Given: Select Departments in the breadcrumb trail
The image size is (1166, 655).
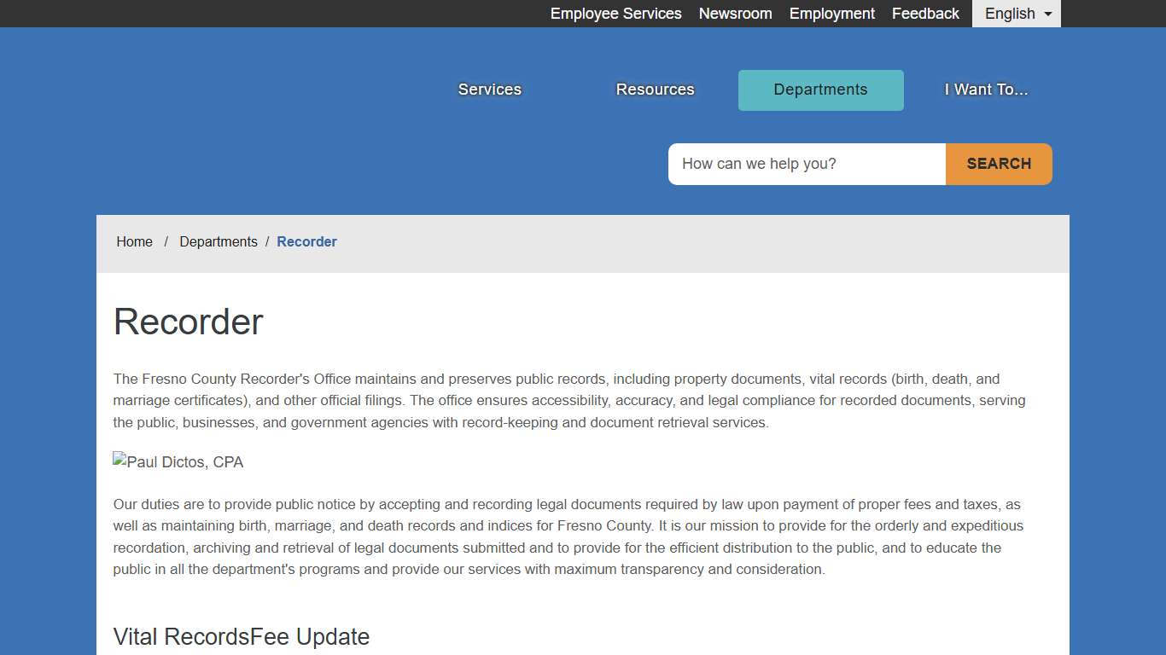Looking at the screenshot, I should (218, 242).
